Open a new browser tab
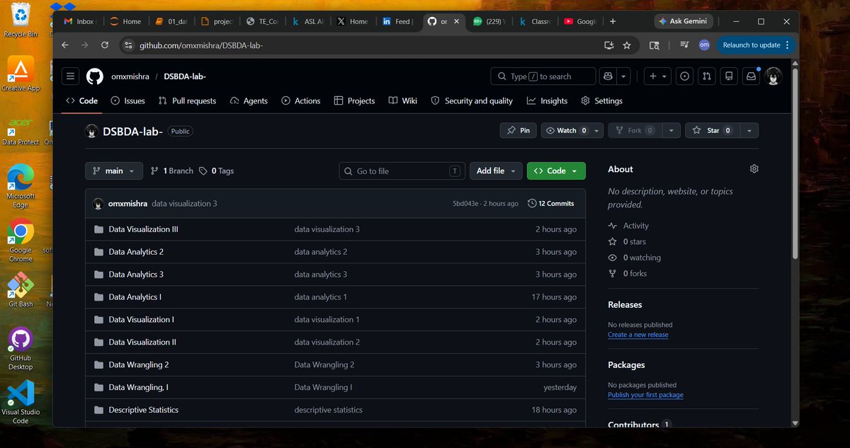850x448 pixels. tap(613, 21)
